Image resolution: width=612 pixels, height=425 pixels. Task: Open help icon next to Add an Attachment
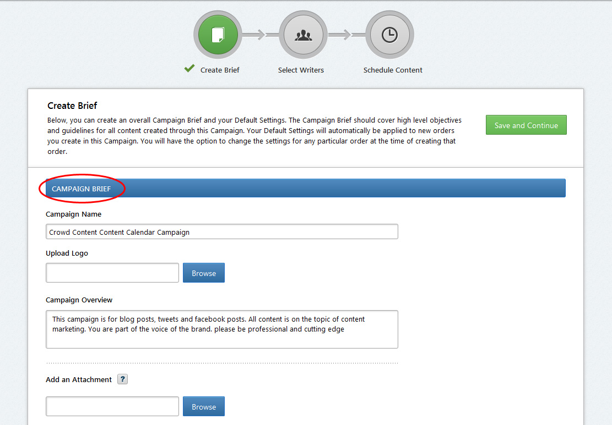click(x=122, y=379)
